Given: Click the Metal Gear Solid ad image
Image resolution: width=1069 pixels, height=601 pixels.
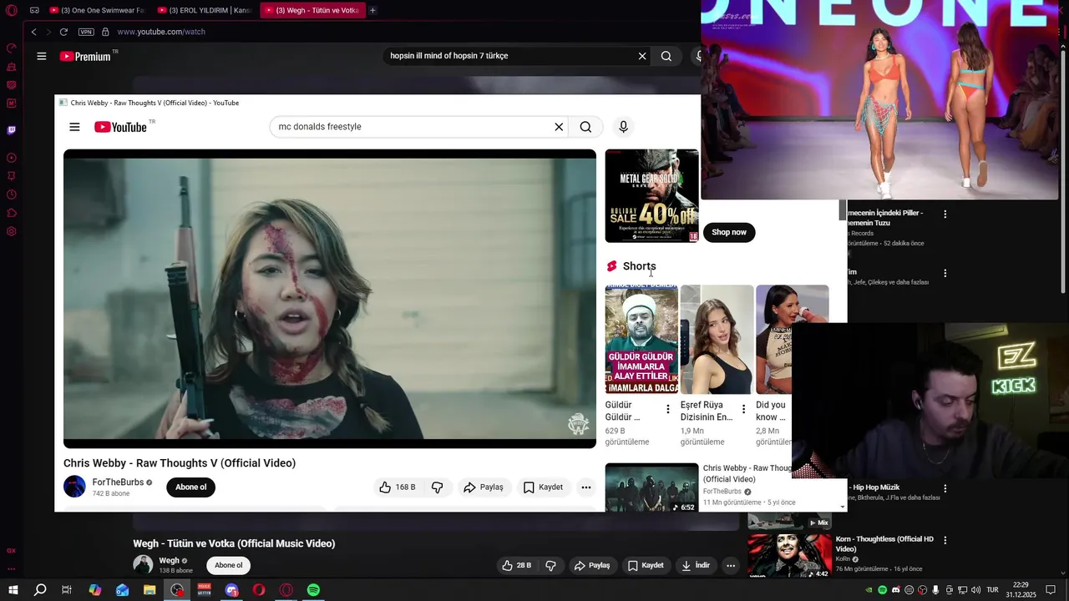Looking at the screenshot, I should click(x=651, y=196).
